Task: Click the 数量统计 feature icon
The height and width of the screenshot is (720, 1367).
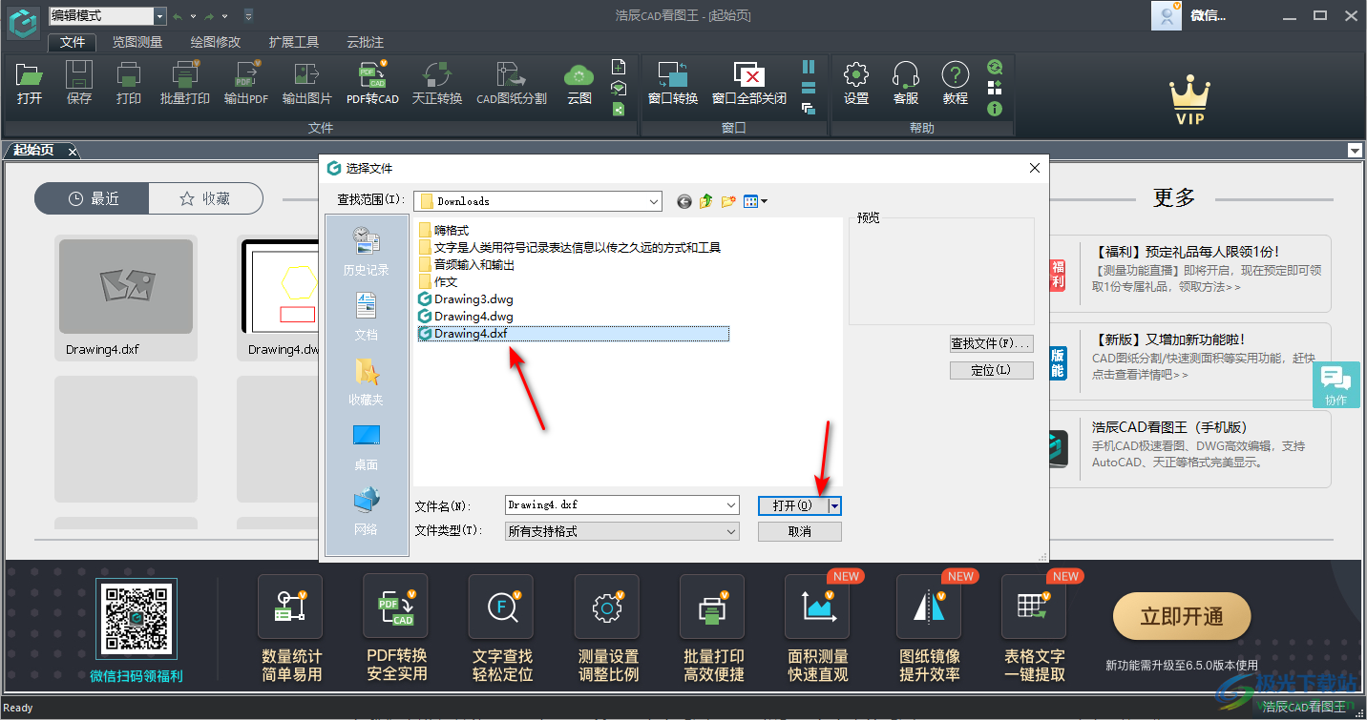Action: click(x=289, y=607)
